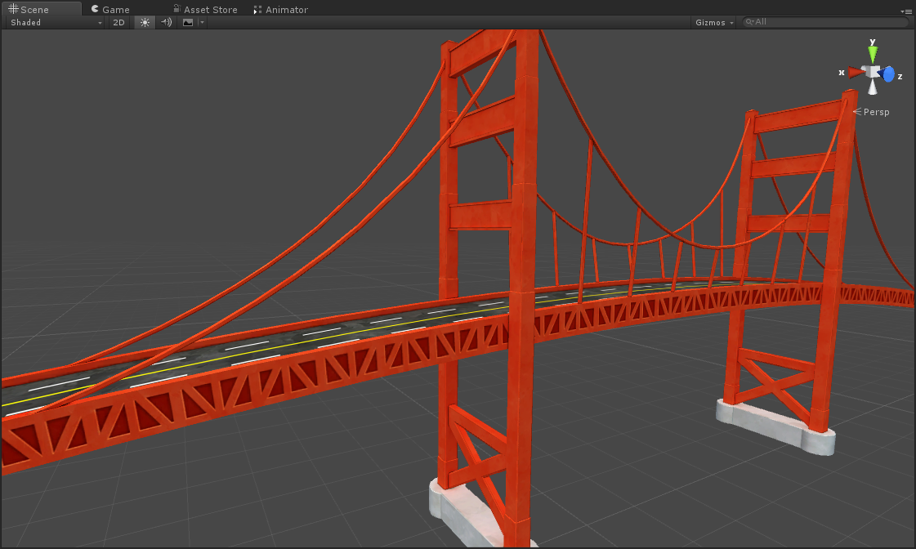Open the scene effects dropdown arrow

[x=202, y=22]
